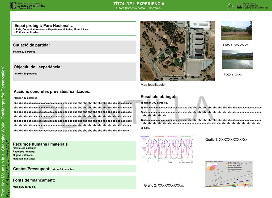Click the 'màxim 450 paraules' text

click(x=24, y=148)
